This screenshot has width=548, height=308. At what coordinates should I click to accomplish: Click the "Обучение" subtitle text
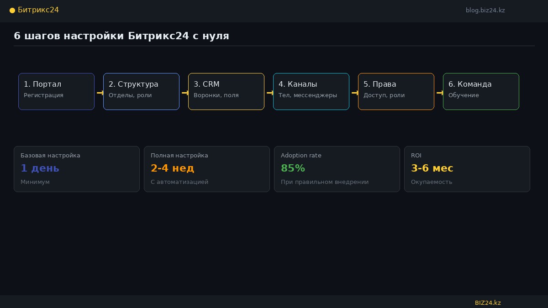[x=464, y=95]
